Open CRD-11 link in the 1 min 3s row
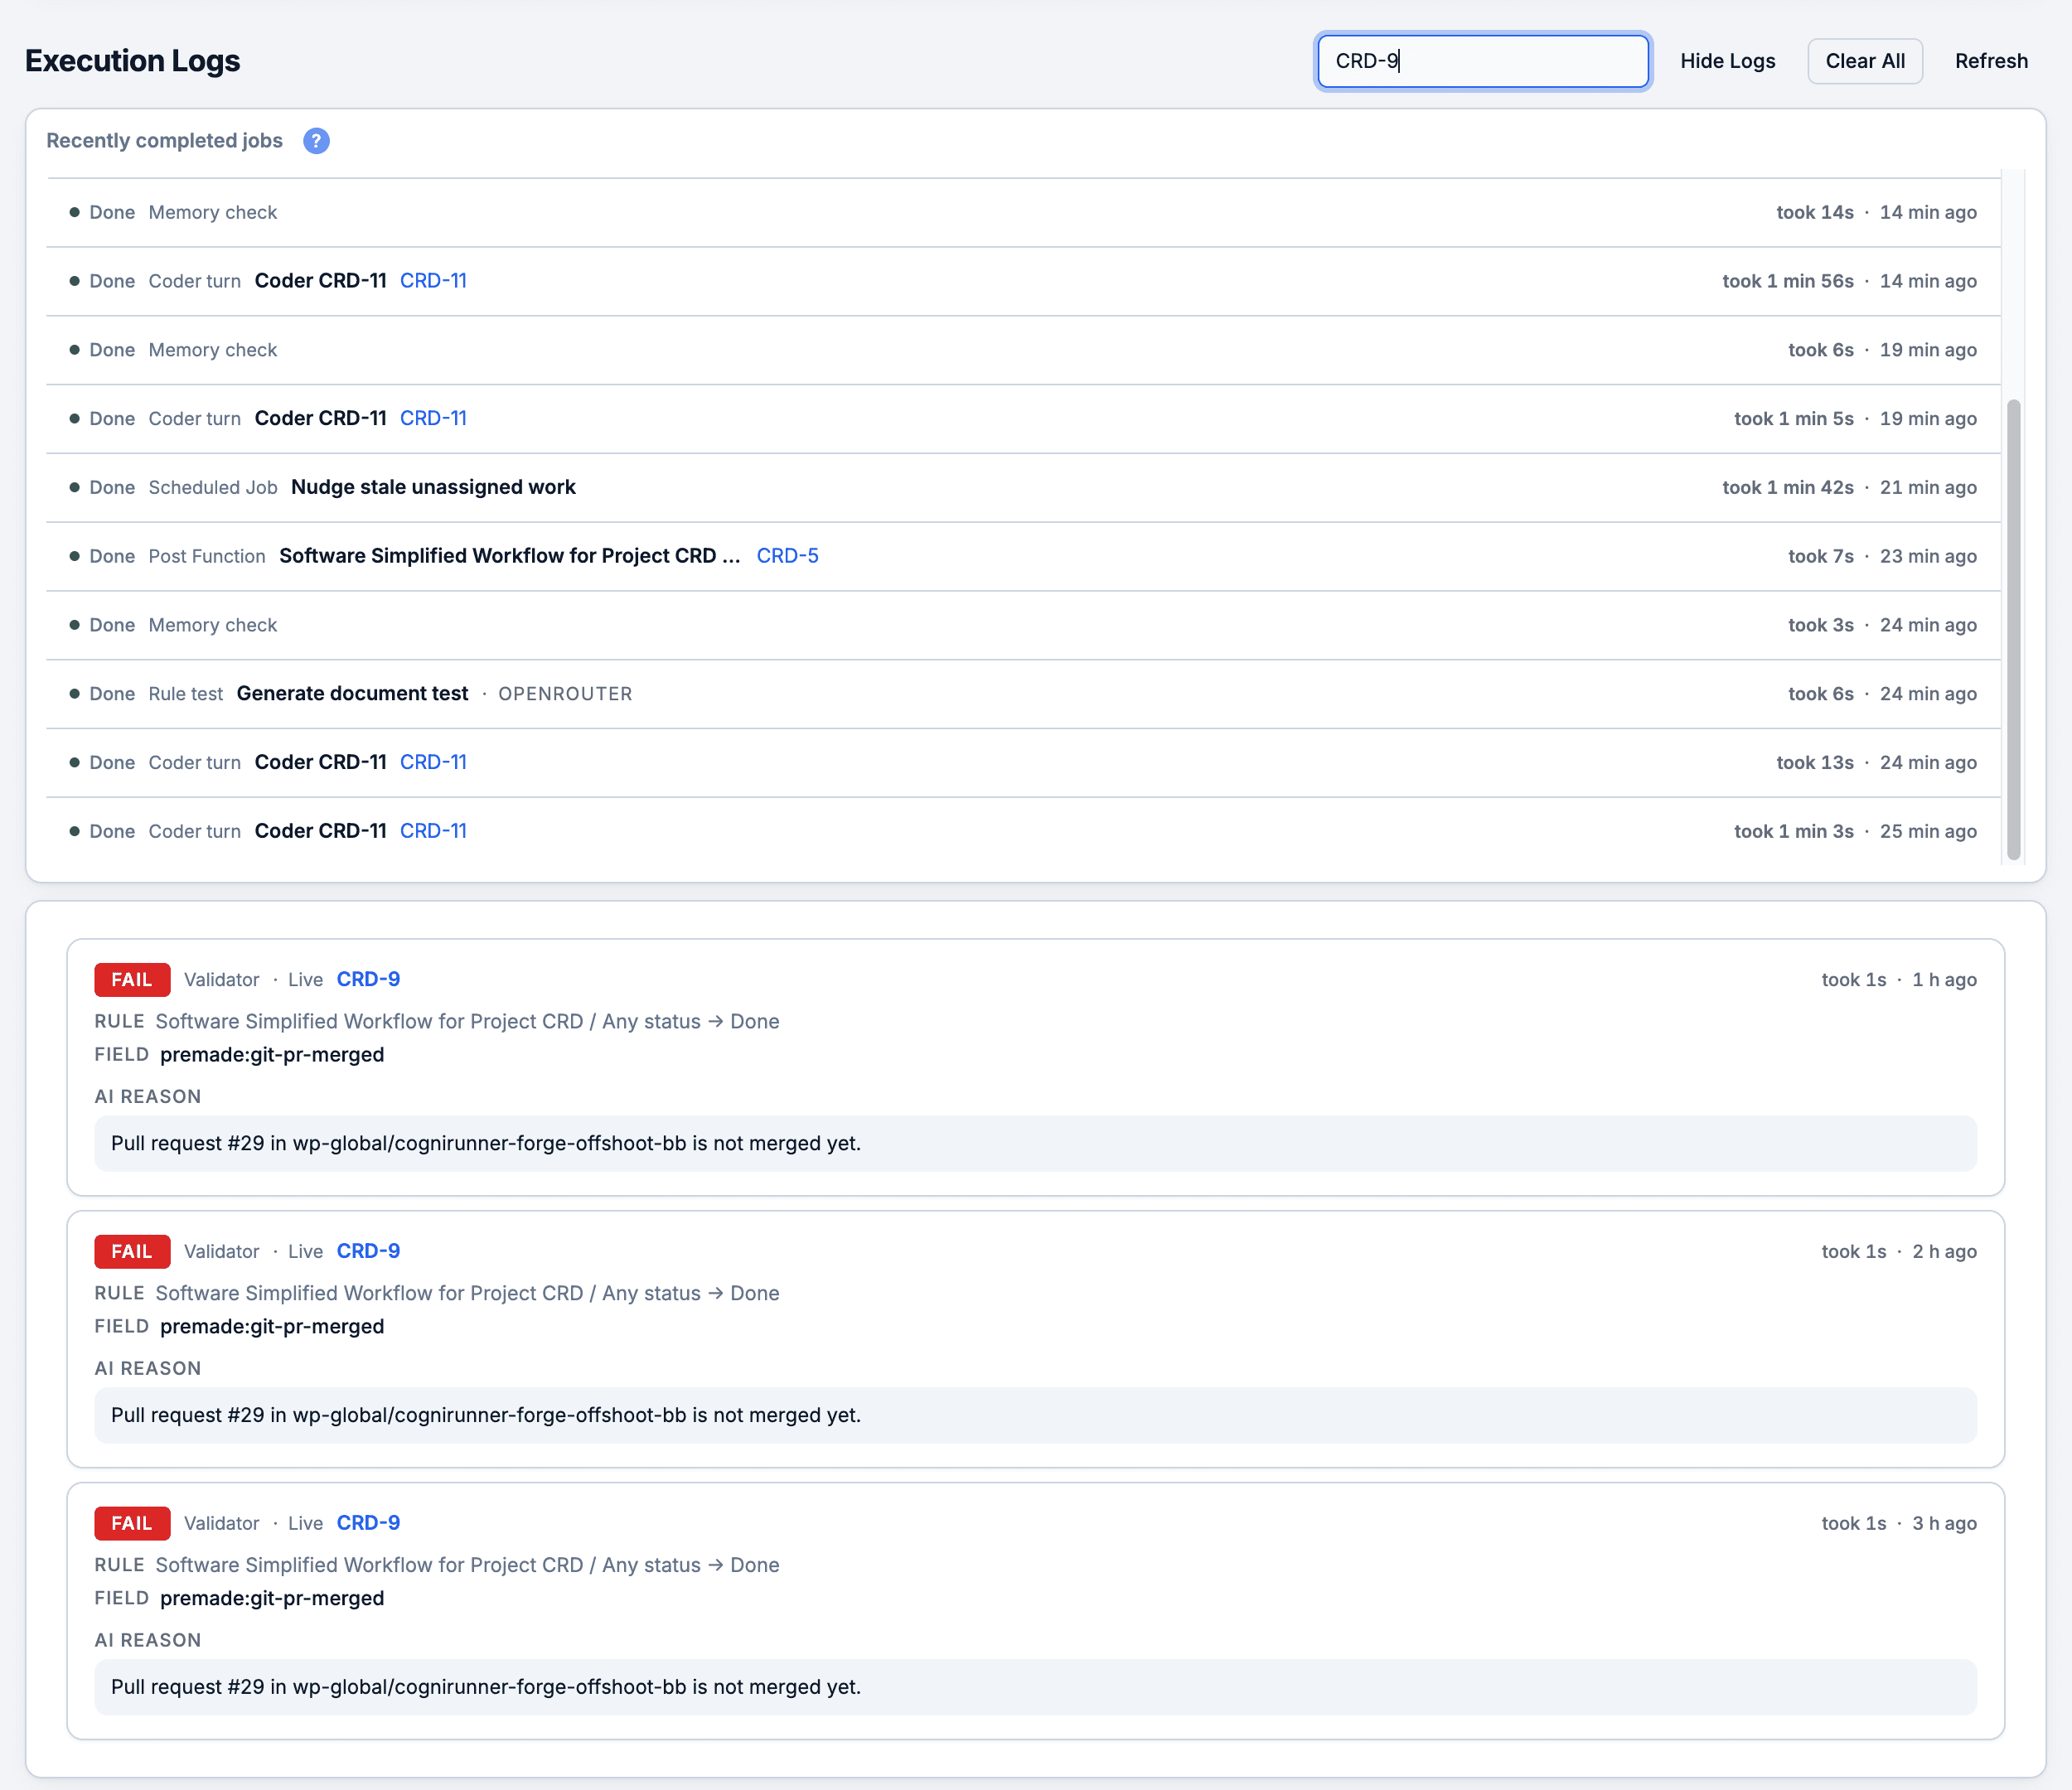Screen dimensions: 2072x1790 (x=433, y=831)
